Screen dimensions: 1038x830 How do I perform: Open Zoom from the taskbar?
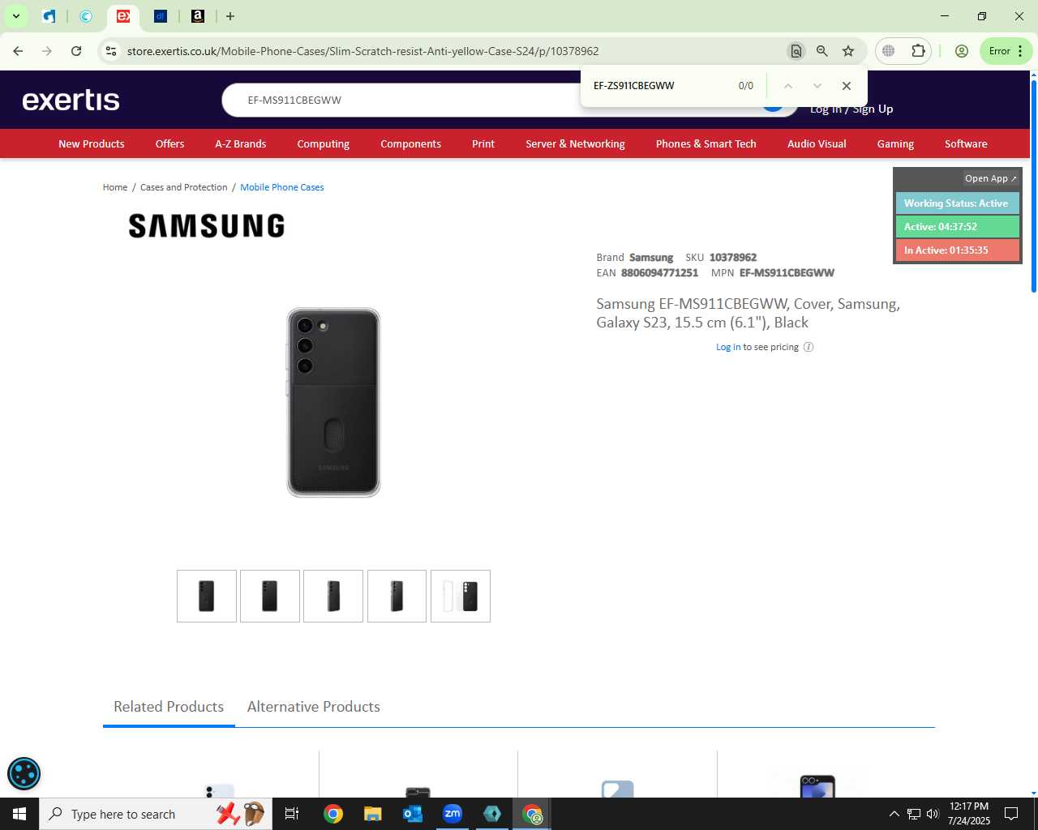tap(453, 814)
